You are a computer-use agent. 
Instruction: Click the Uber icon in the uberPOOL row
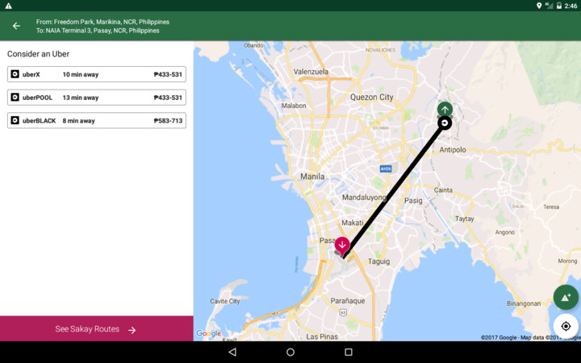15,97
